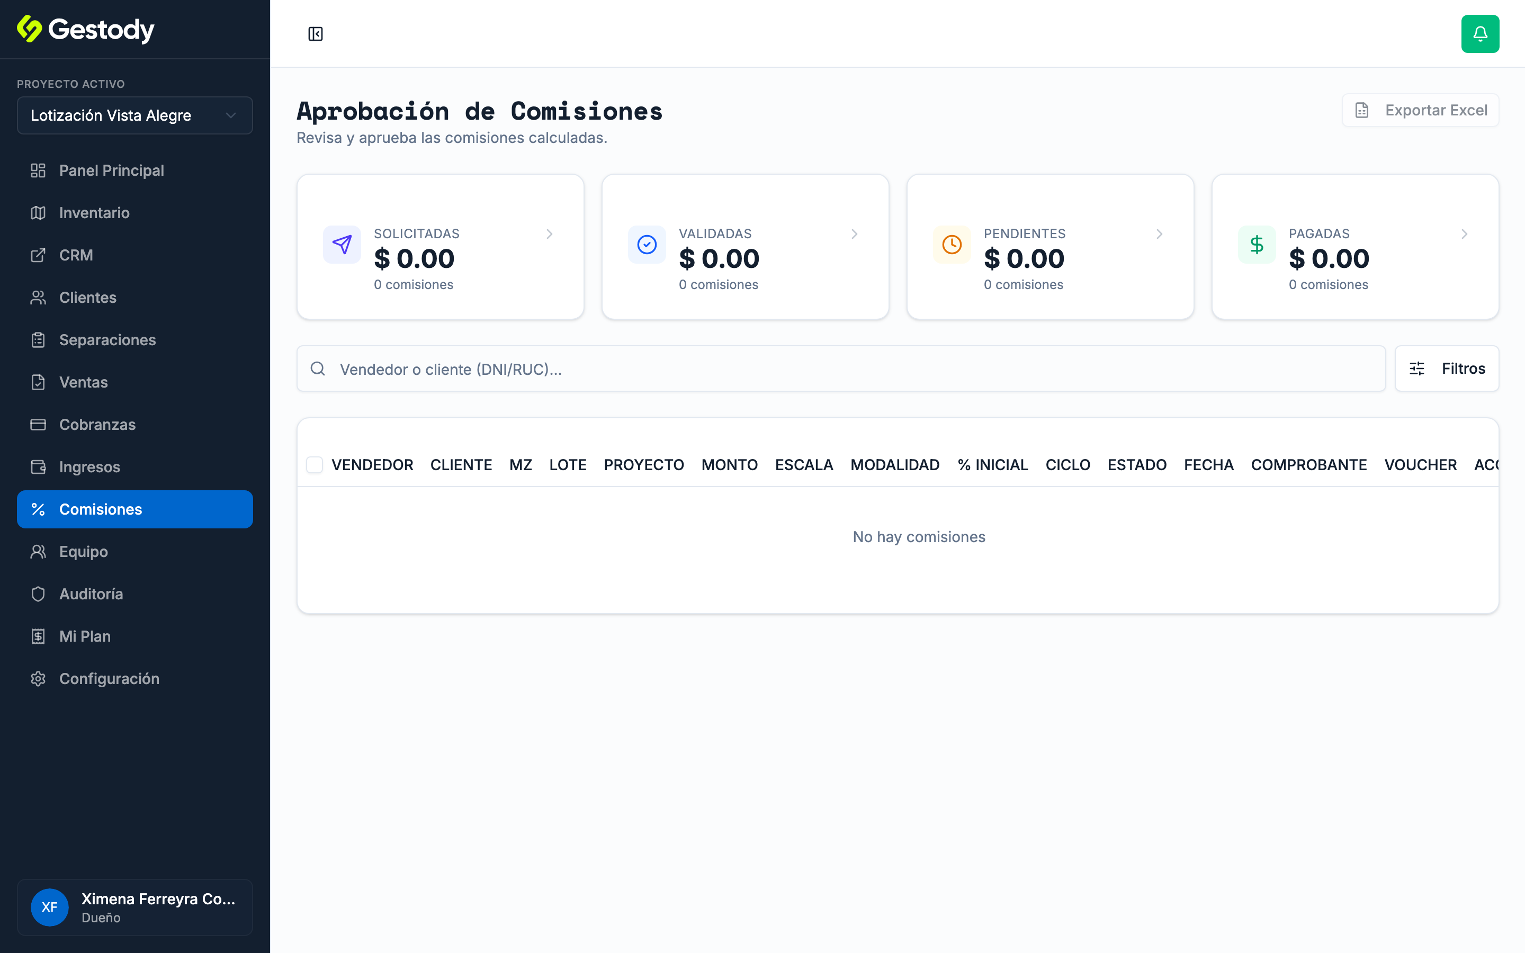Open notifications with the green bell icon
The height and width of the screenshot is (953, 1525).
tap(1479, 34)
